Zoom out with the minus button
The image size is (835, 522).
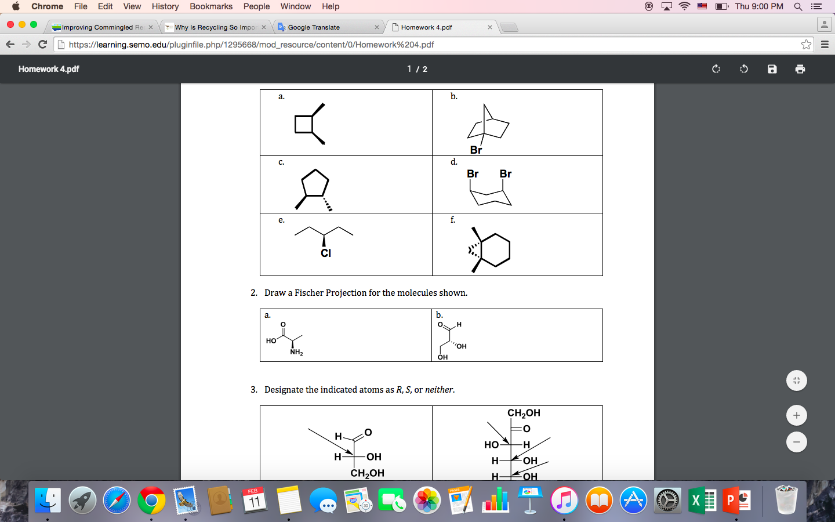click(x=796, y=442)
